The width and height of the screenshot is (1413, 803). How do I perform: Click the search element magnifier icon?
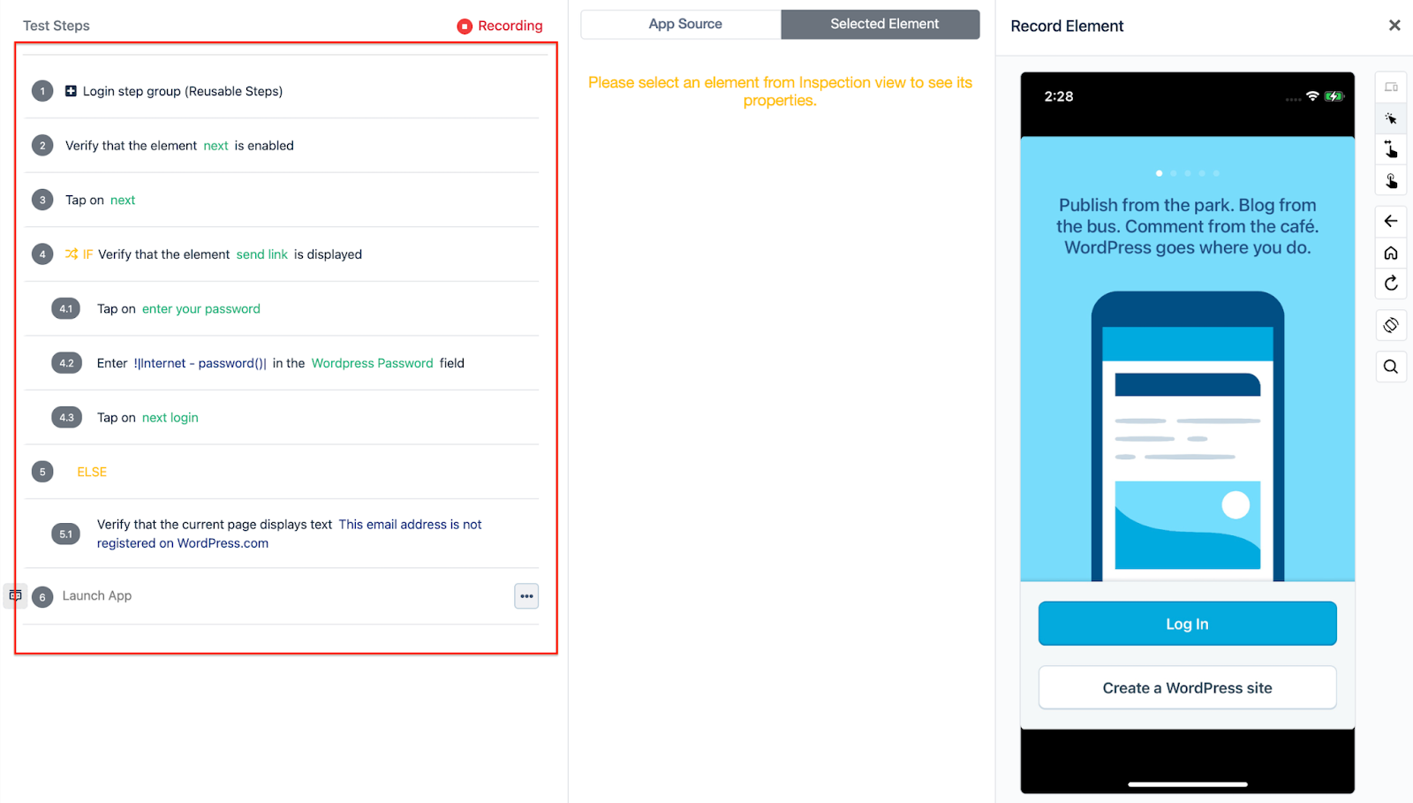[x=1391, y=367]
